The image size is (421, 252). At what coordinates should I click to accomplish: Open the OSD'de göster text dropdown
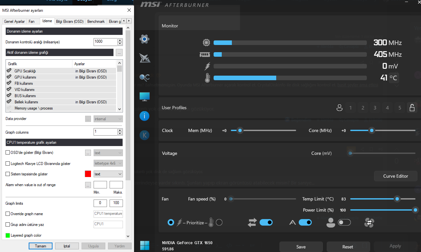click(x=108, y=153)
